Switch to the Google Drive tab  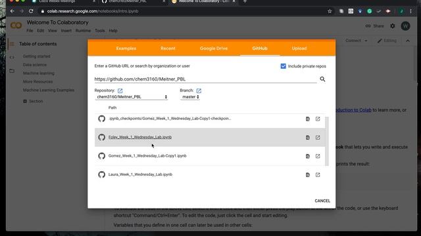pyautogui.click(x=214, y=49)
